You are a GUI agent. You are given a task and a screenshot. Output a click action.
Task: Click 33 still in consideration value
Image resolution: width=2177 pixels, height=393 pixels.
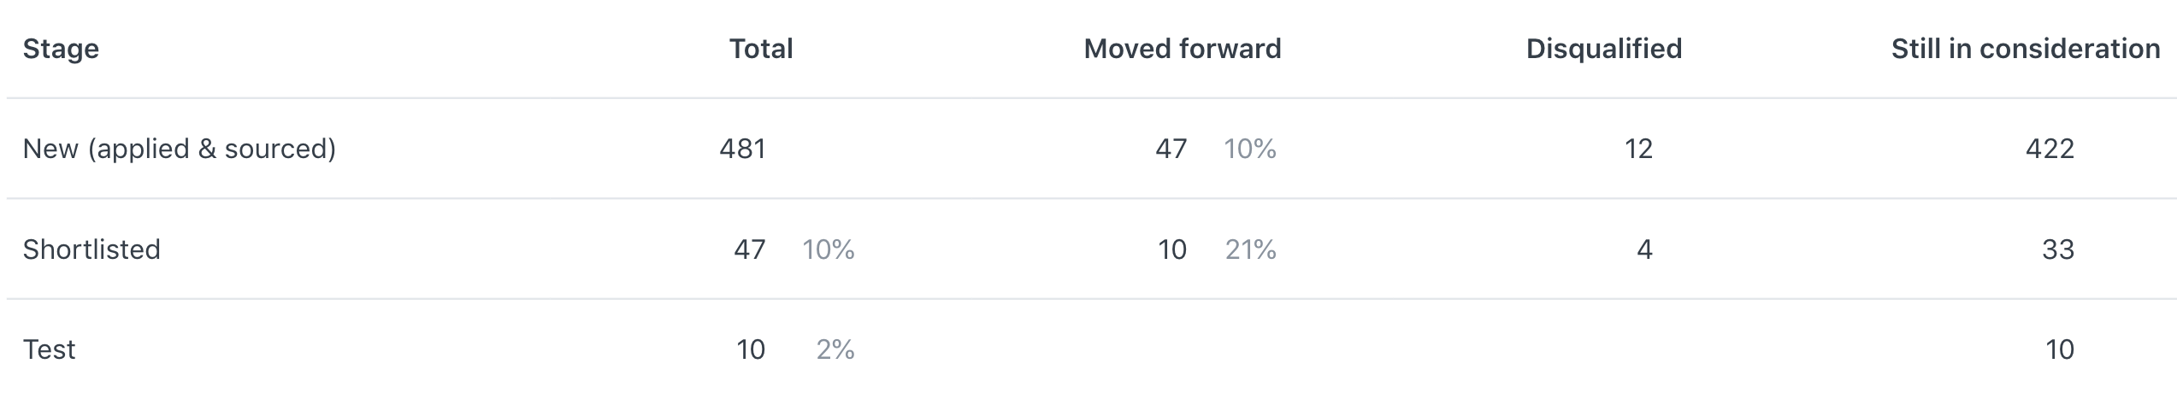pos(2058,249)
